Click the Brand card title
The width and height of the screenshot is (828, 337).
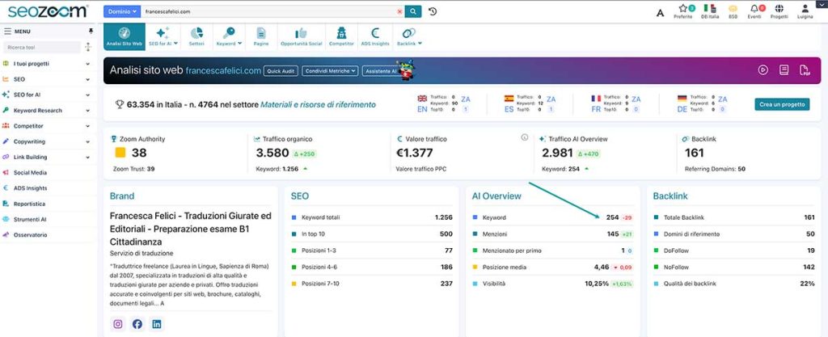click(x=122, y=196)
